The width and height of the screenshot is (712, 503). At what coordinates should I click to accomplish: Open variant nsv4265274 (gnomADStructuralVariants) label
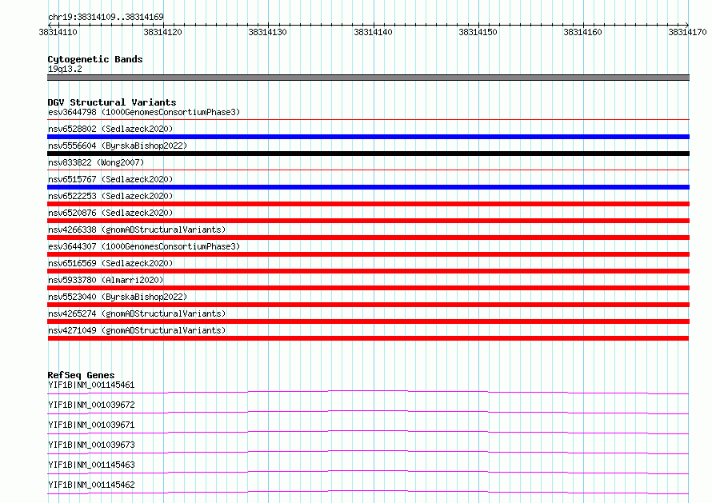tap(137, 313)
